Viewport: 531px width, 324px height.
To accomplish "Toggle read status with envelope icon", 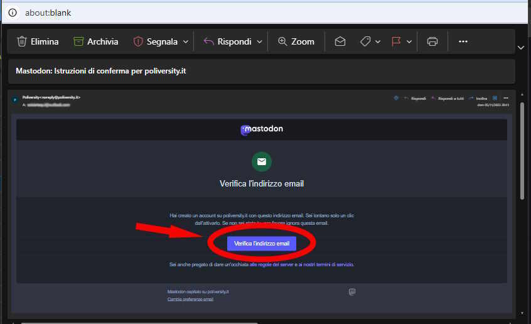I will (x=340, y=41).
